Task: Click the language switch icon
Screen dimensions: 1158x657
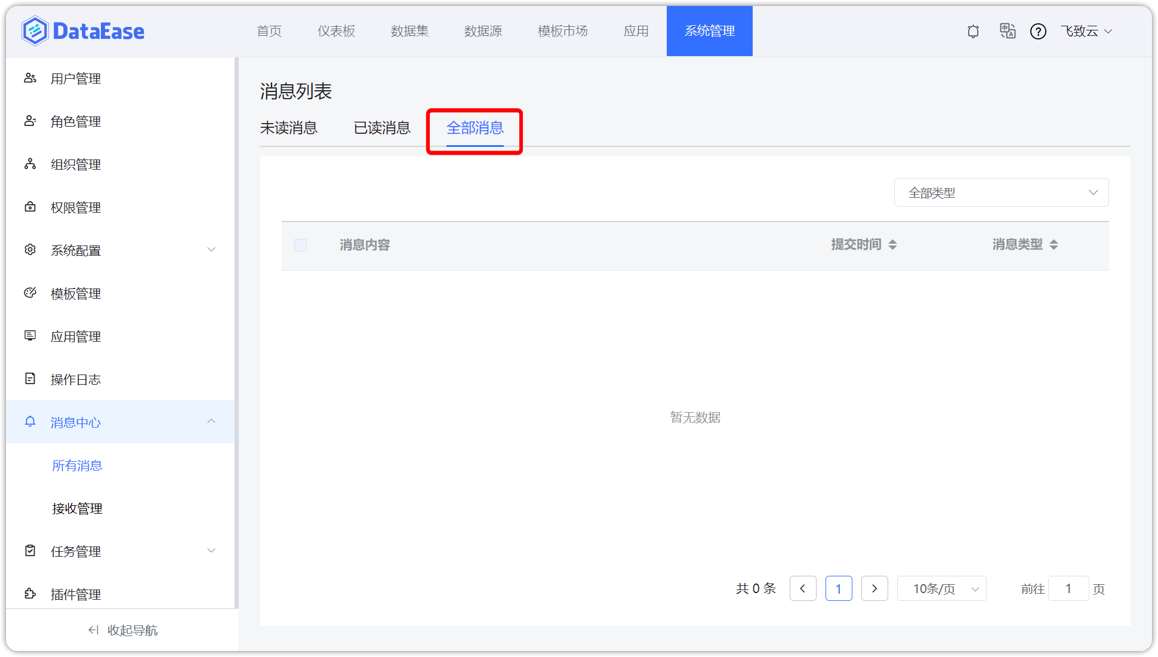Action: [x=1008, y=31]
